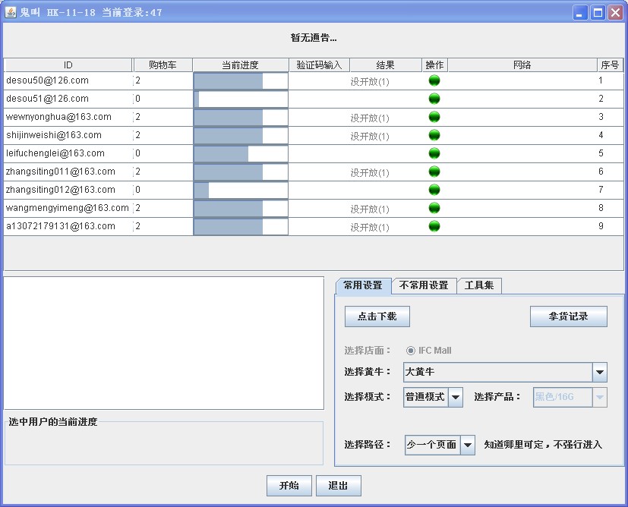The width and height of the screenshot is (628, 507).
Task: Click the large empty log text area
Action: point(163,343)
